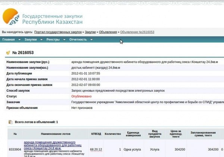Select 'Закупки' in the navigation bar
Viewport: 224px width, 157px height.
click(x=31, y=39)
